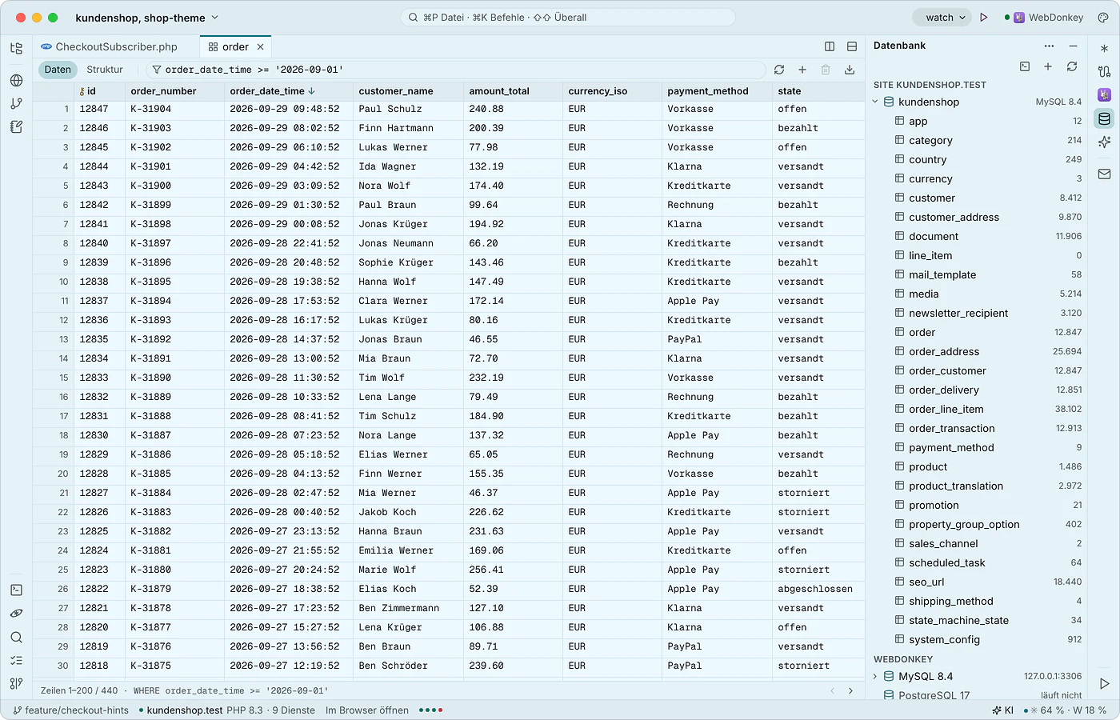Screen dimensions: 1120x720
Task: Click the globe icon in left sidebar
Action: tap(16, 80)
